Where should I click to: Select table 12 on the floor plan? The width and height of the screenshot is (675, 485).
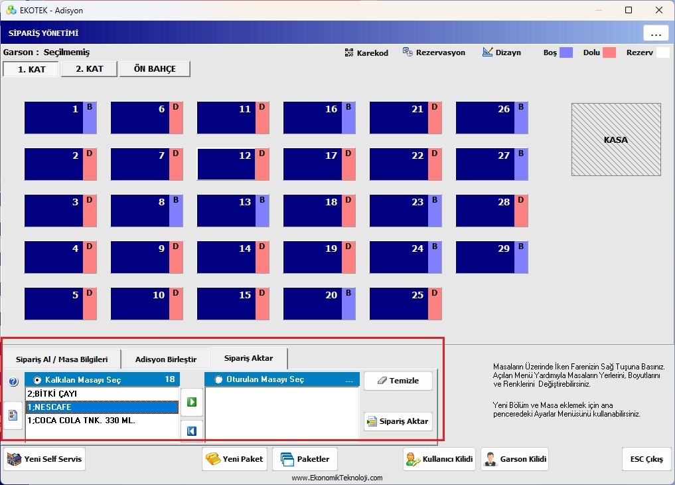click(233, 164)
